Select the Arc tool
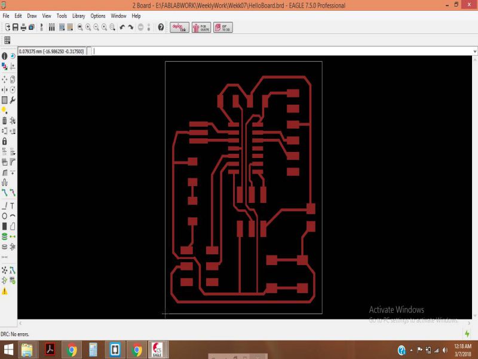This screenshot has height=359, width=478. [x=13, y=216]
